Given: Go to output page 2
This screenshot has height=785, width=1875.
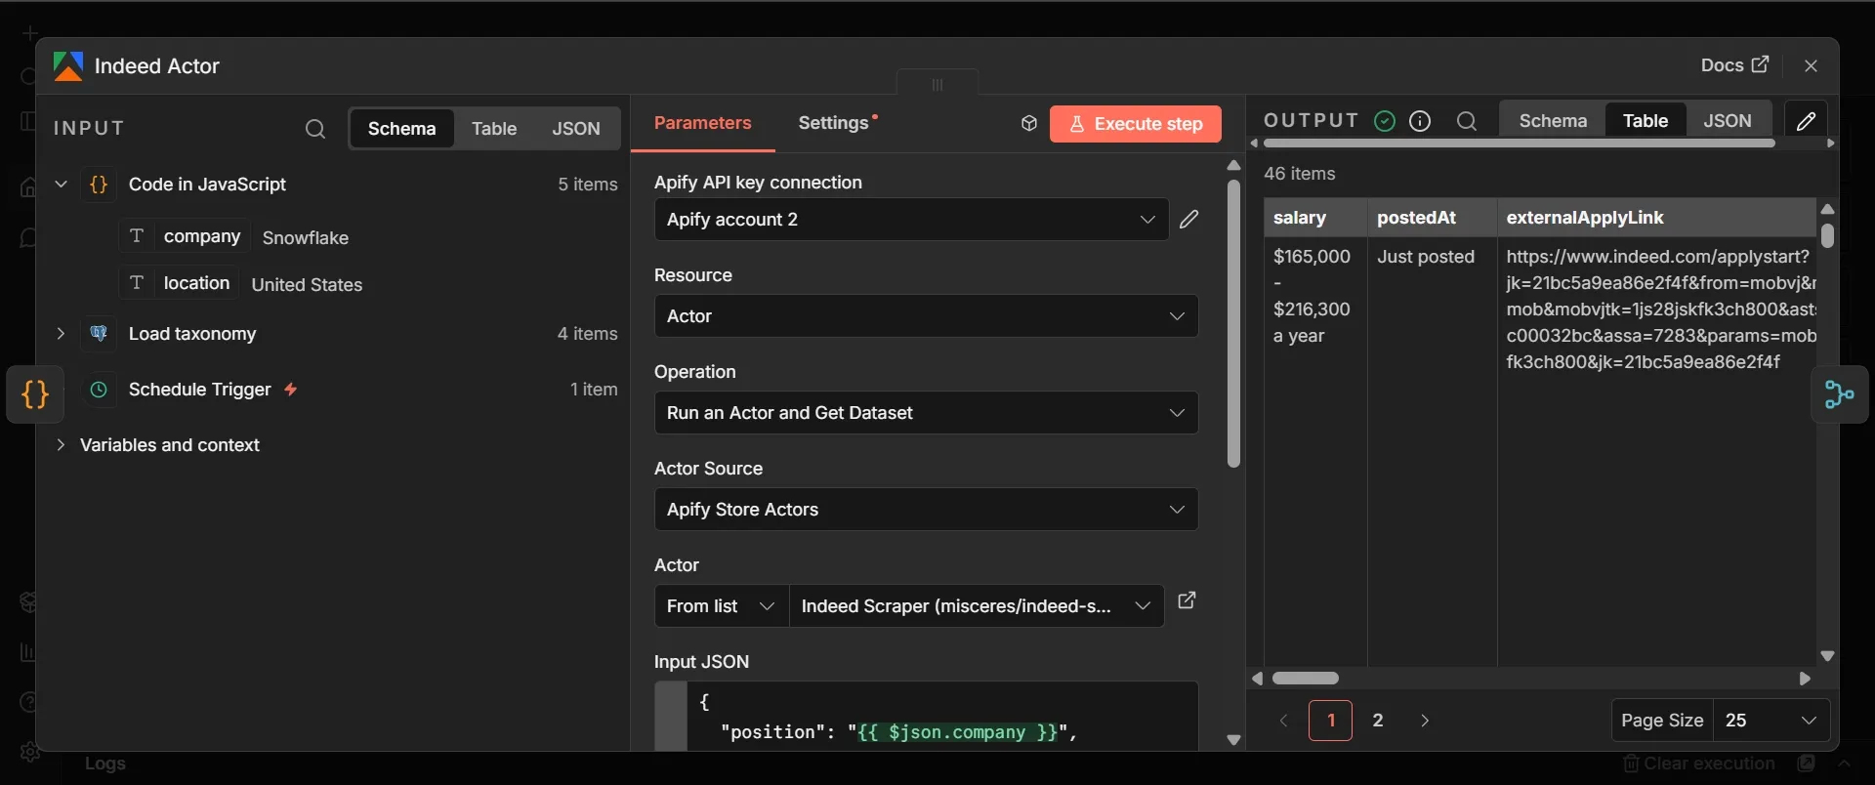Looking at the screenshot, I should point(1378,721).
